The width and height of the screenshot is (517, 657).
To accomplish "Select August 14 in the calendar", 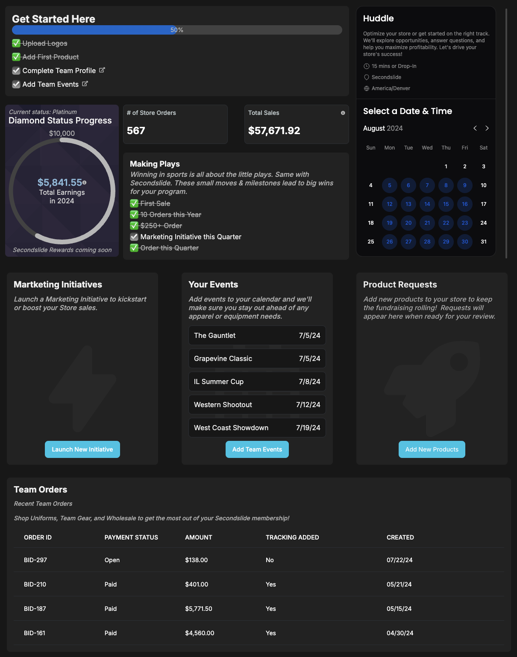I will [427, 204].
